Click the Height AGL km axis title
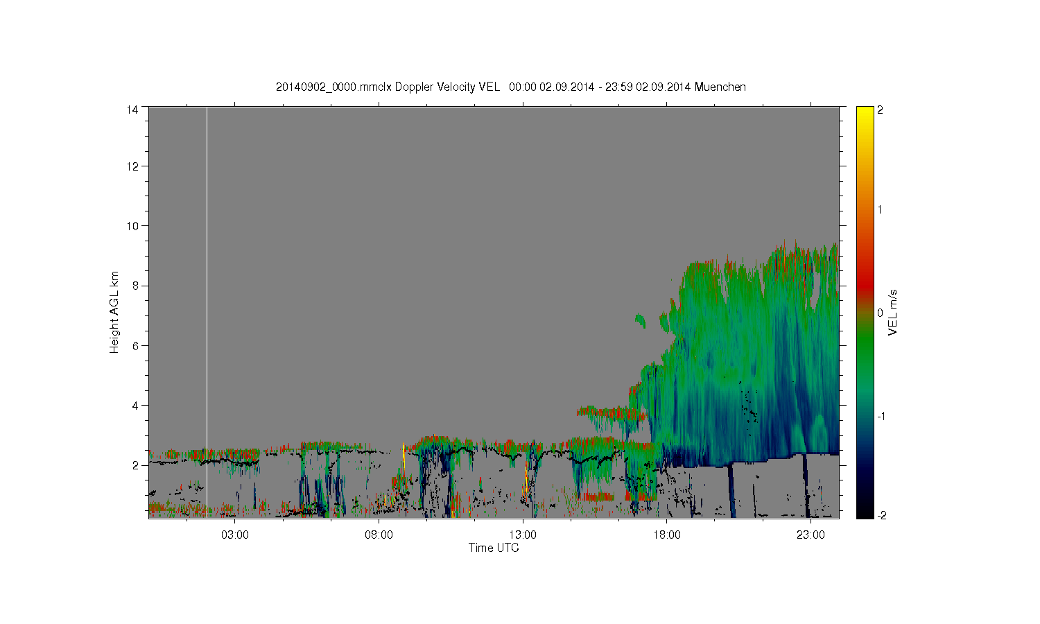Image resolution: width=1040 pixels, height=624 pixels. [114, 312]
